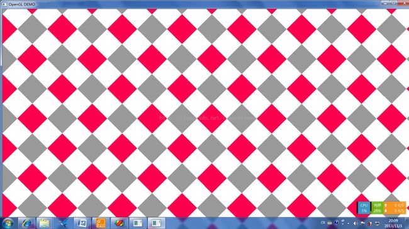
Task: Open the Windows Explorer folder icon
Action: (x=44, y=223)
